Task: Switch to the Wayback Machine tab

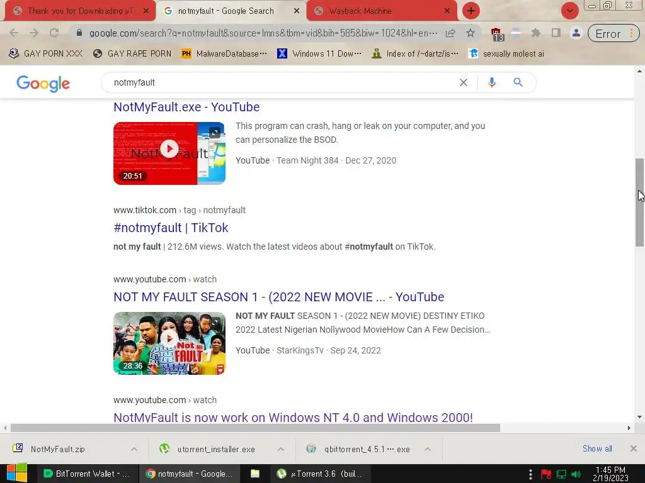Action: 382,11
